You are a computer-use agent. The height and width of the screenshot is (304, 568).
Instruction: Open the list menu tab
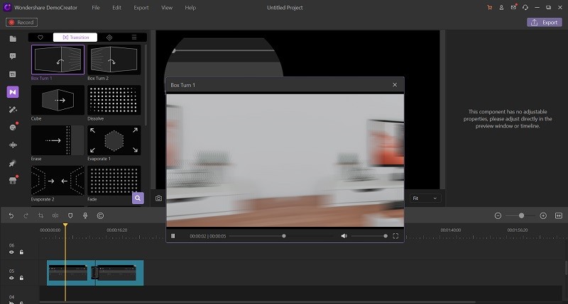point(134,38)
